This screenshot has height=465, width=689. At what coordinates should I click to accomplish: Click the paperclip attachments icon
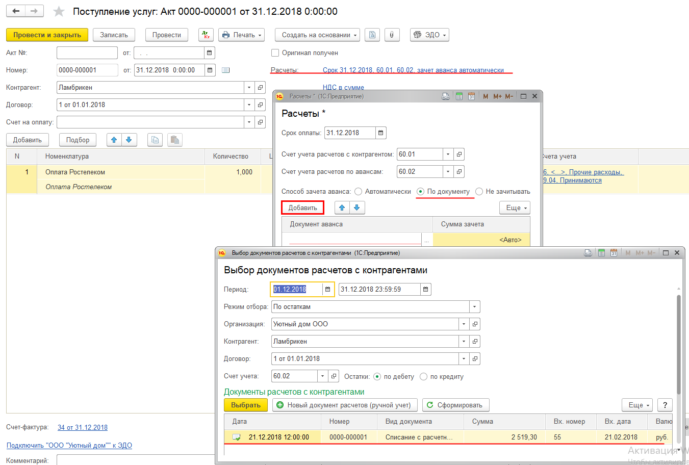coord(392,35)
